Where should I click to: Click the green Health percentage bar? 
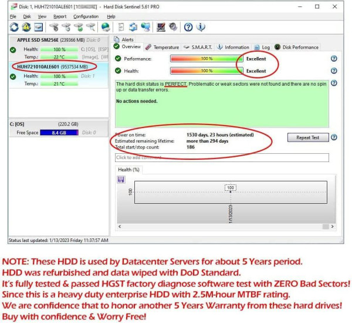tap(206, 71)
